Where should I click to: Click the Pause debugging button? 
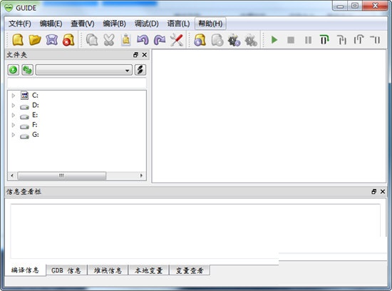tap(308, 40)
